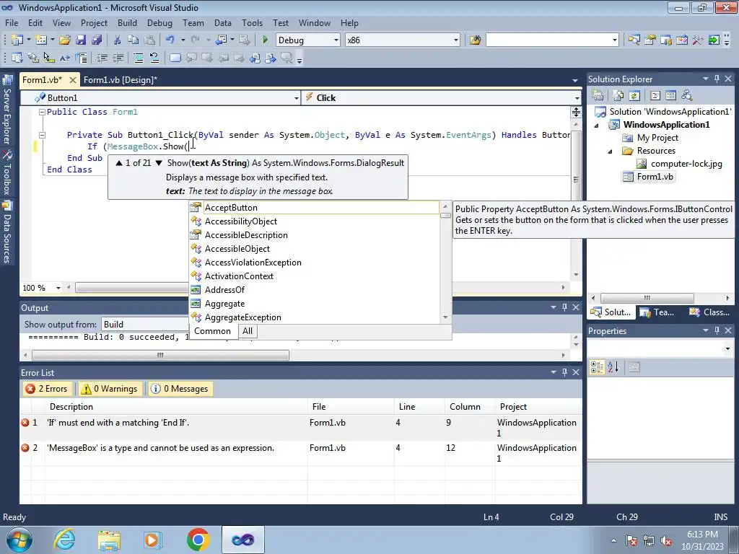Decrease line indent in text editor toolbar
739x554 pixels.
coord(102,58)
